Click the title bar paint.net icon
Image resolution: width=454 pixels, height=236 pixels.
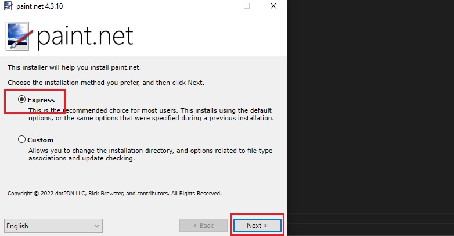pos(8,6)
